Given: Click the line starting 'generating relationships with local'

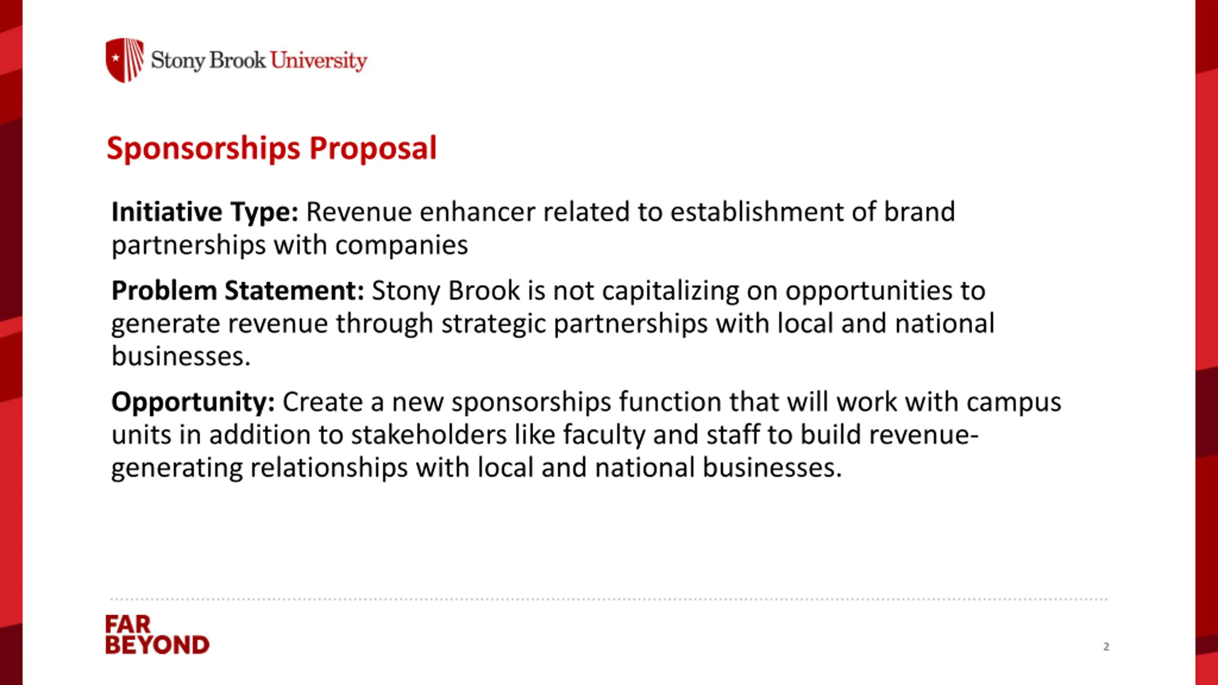Looking at the screenshot, I should pyautogui.click(x=477, y=468).
